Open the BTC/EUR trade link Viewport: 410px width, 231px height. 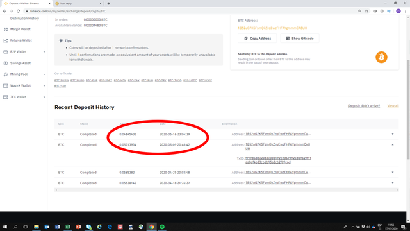click(92, 80)
